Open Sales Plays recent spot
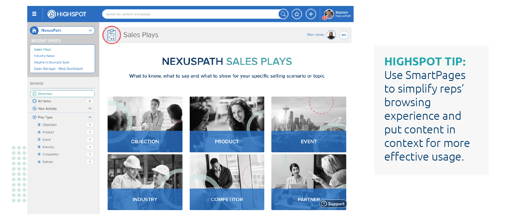 [x=42, y=50]
